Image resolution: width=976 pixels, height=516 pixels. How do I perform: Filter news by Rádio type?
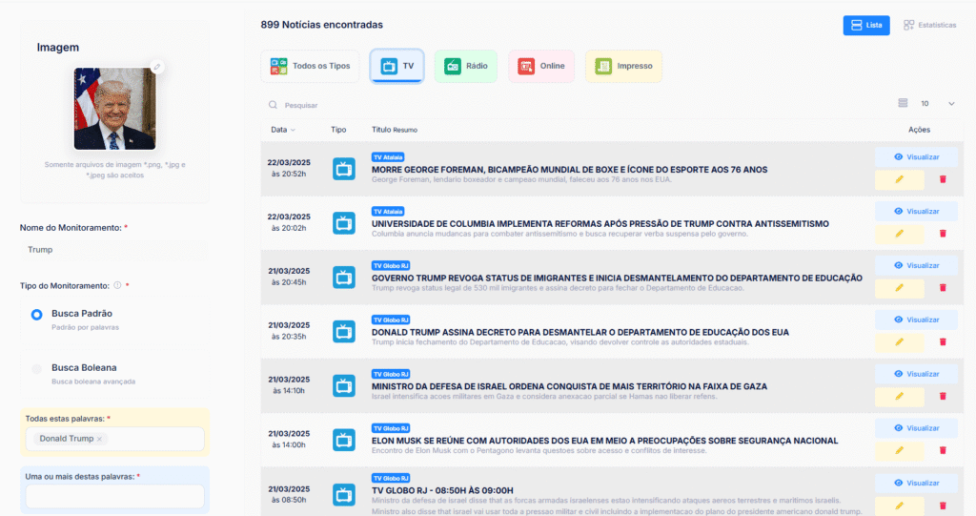[466, 66]
